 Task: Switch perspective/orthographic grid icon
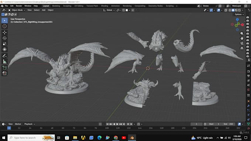pos(242,48)
